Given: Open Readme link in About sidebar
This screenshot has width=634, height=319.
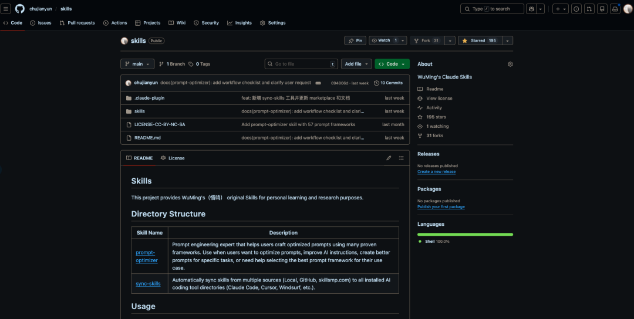Looking at the screenshot, I should point(431,89).
